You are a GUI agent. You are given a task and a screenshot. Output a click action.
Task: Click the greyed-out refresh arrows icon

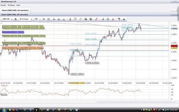click(80, 19)
